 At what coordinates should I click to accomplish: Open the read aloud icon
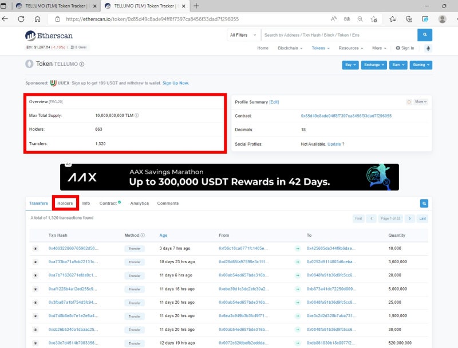coord(334,19)
